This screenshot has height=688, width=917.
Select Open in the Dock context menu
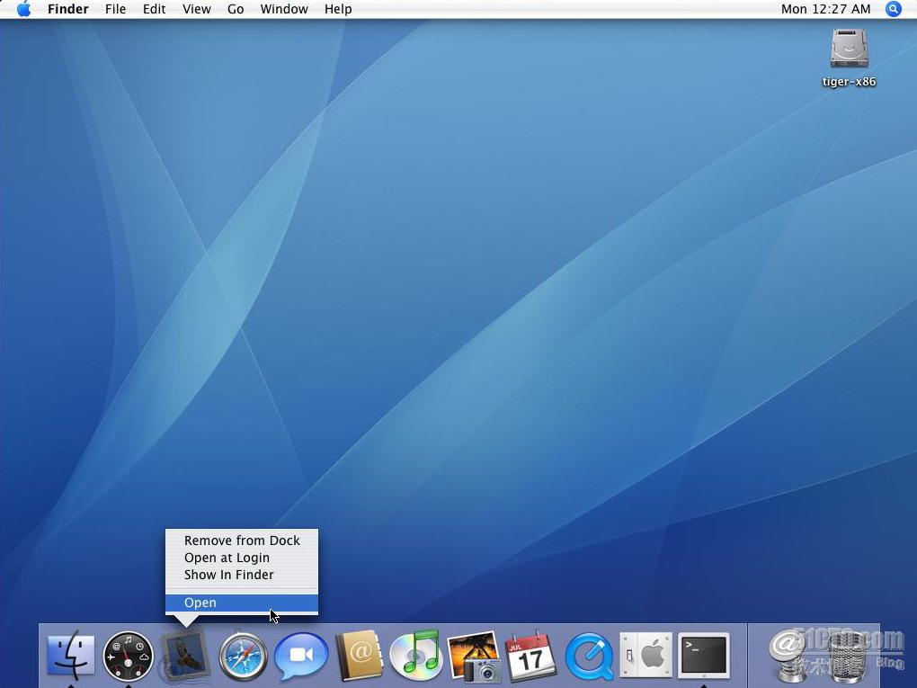click(242, 603)
